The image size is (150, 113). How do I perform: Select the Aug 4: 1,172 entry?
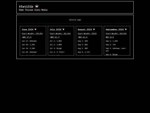tap(84, 52)
